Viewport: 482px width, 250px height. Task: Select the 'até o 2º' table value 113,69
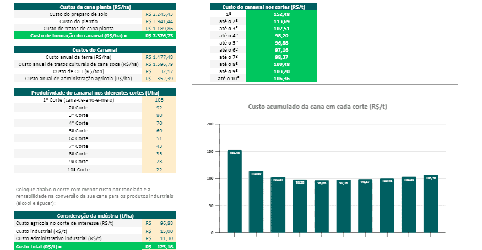point(281,21)
